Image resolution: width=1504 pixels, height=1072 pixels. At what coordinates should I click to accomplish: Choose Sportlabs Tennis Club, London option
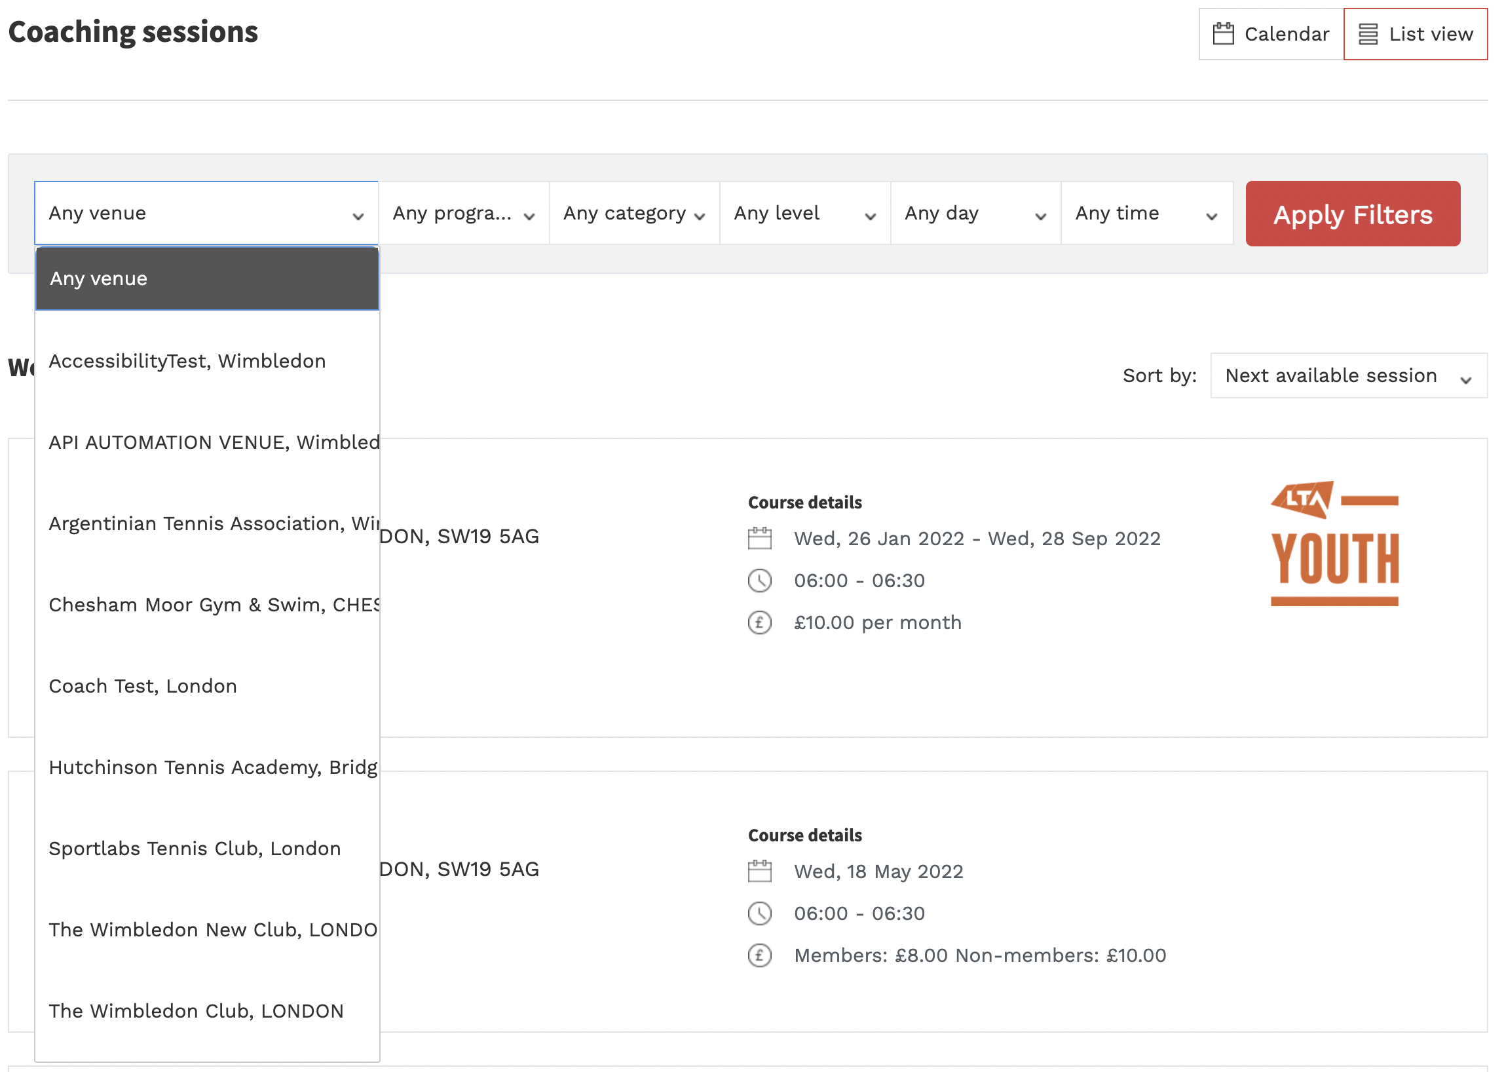(195, 848)
